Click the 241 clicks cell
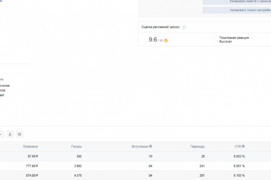The height and width of the screenshot is (180, 271). [x=202, y=166]
